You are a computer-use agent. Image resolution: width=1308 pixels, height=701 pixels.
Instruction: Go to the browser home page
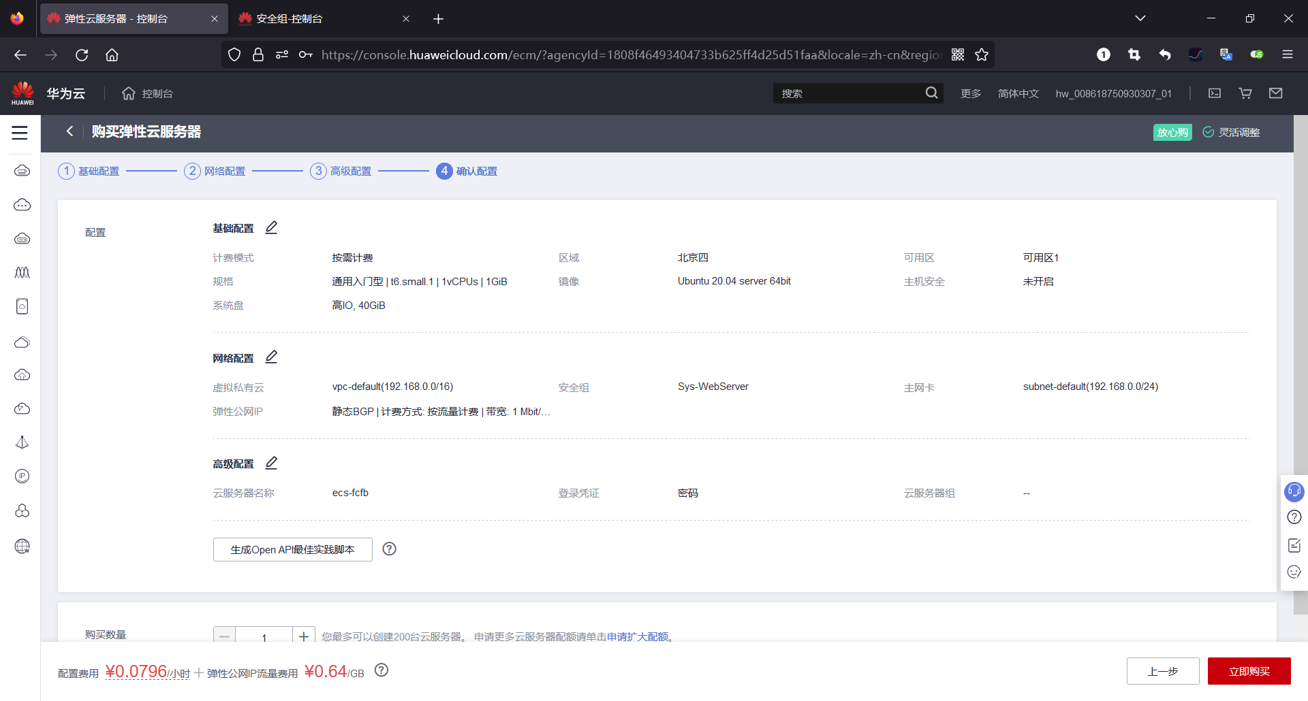click(112, 54)
